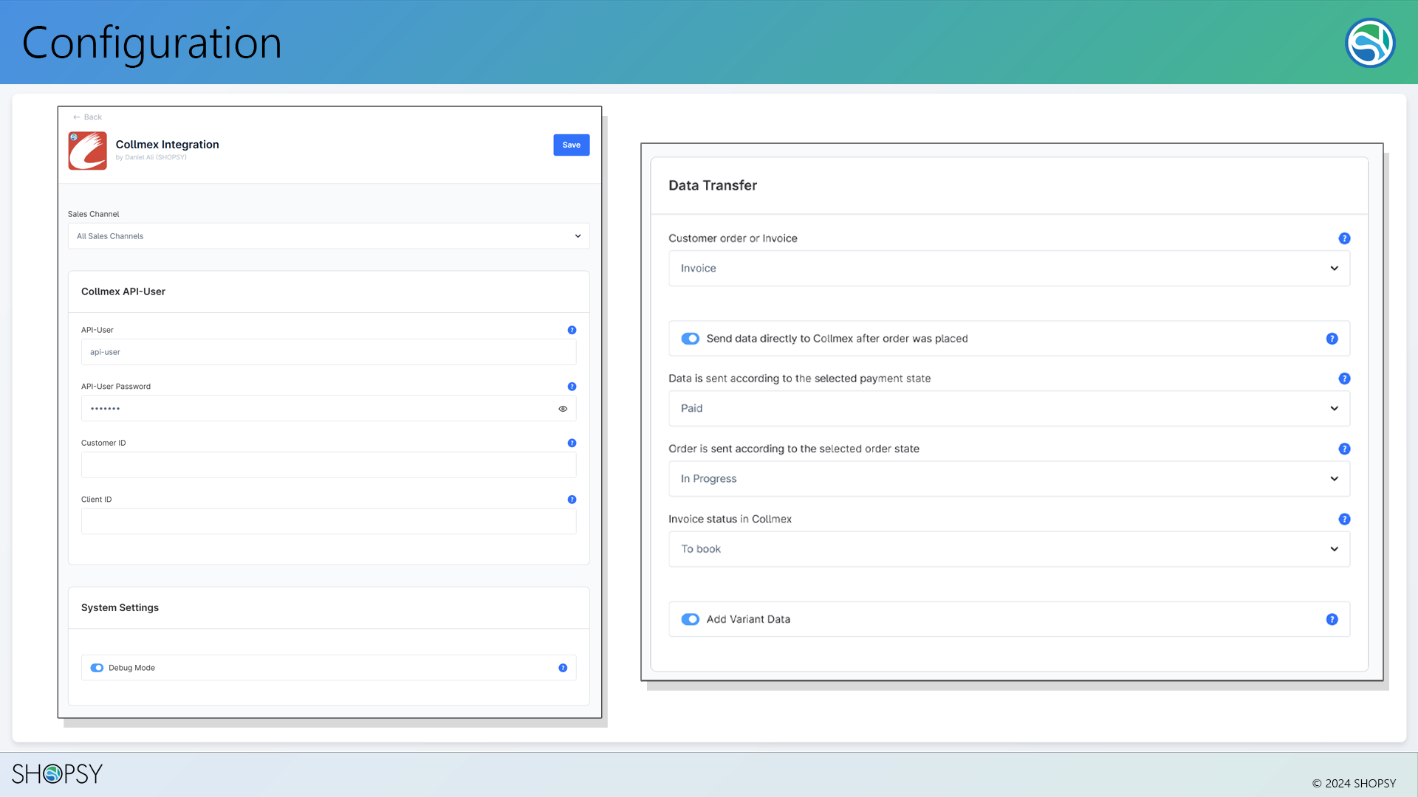Click the Sales Channel label

93,214
